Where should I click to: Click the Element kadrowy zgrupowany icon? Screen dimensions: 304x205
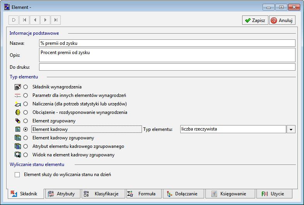pos(18,138)
